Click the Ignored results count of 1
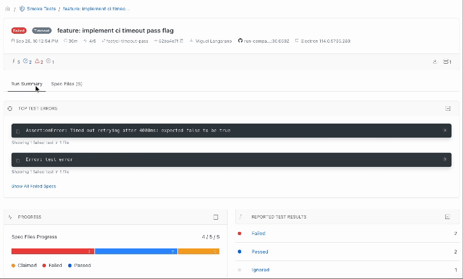463x279 pixels. (x=455, y=270)
